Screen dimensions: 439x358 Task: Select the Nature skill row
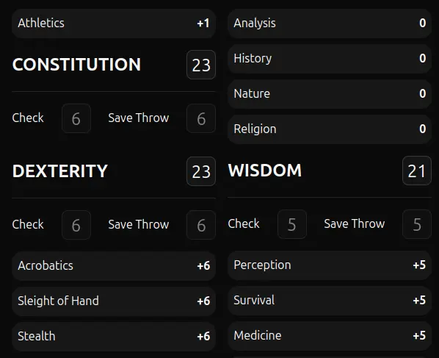tap(330, 94)
